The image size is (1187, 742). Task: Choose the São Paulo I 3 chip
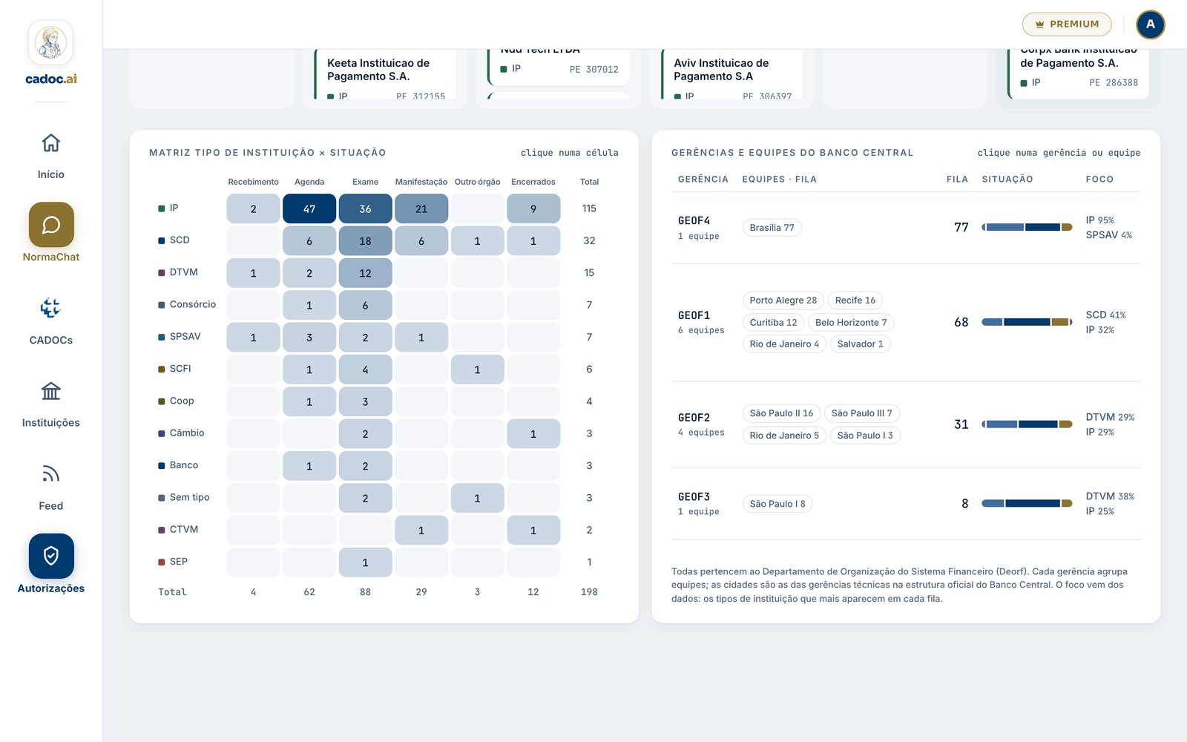[865, 436]
